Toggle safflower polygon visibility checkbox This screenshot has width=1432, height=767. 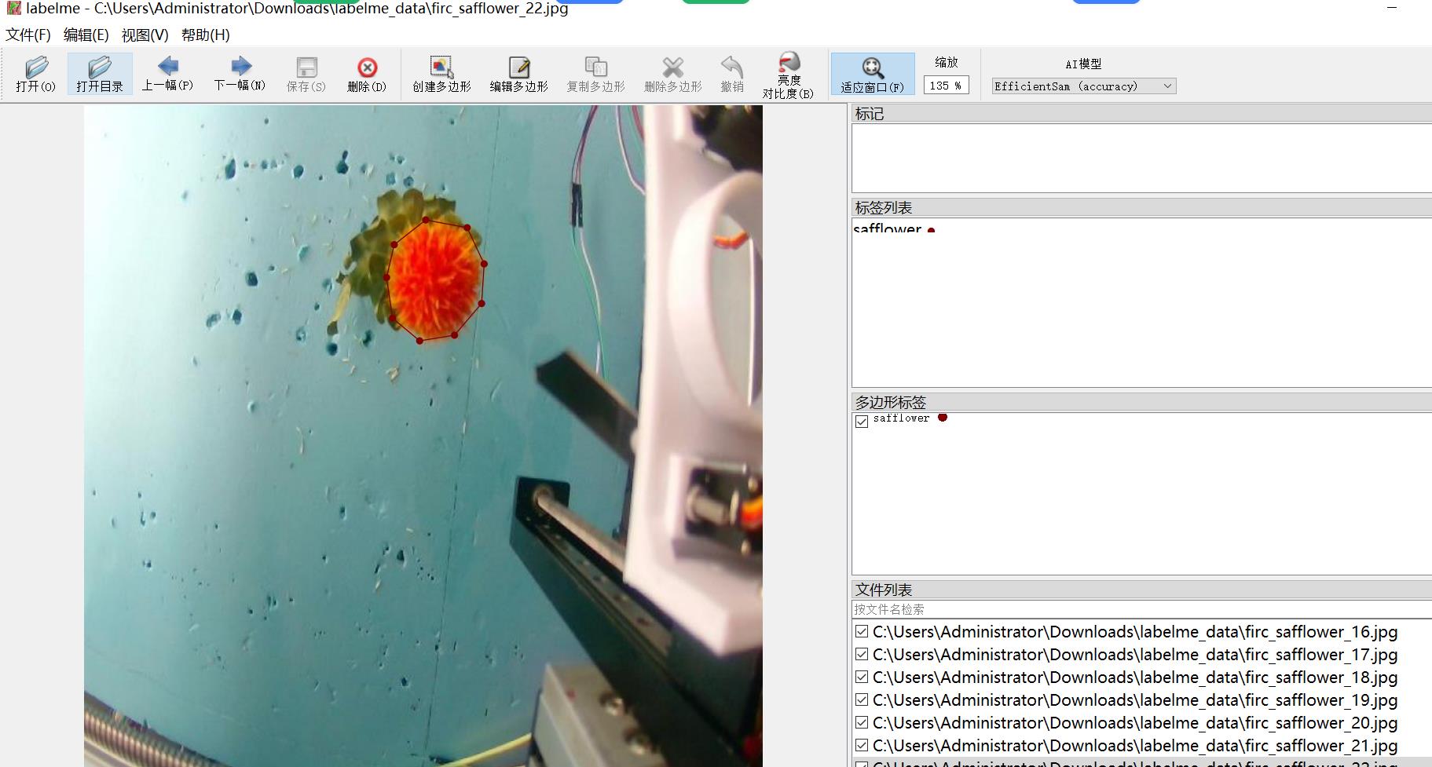pos(862,422)
